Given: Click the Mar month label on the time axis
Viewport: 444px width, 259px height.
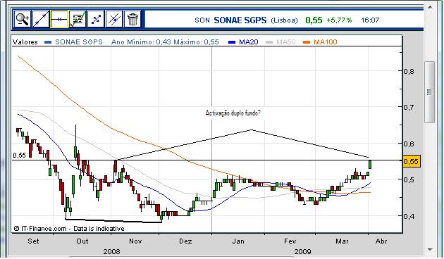Looking at the screenshot, I should click(x=342, y=241).
